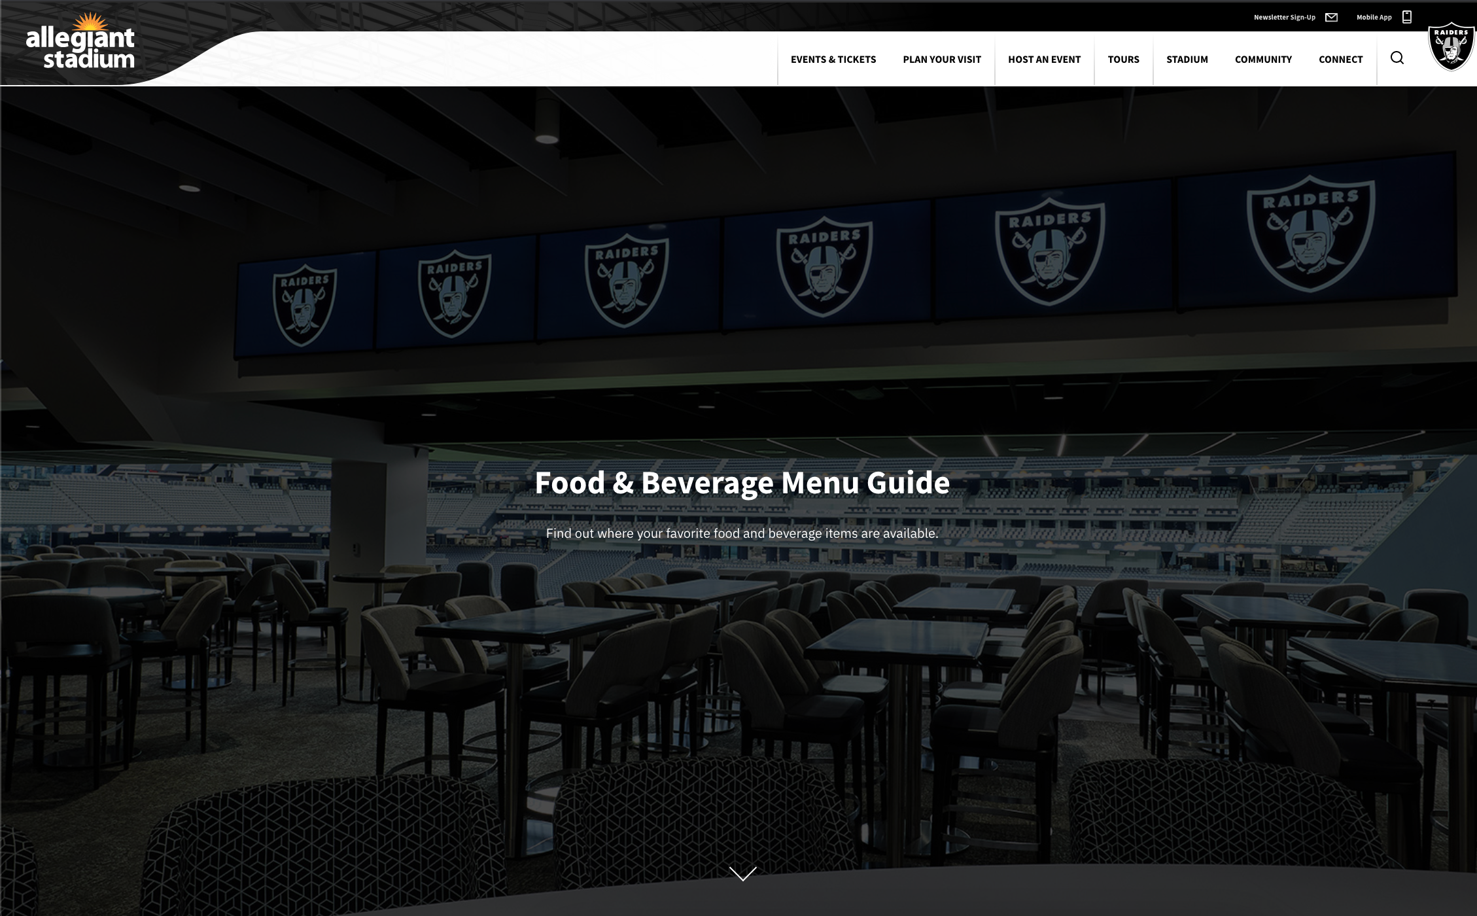The height and width of the screenshot is (916, 1477).
Task: Open the Host An Event menu
Action: coord(1044,60)
